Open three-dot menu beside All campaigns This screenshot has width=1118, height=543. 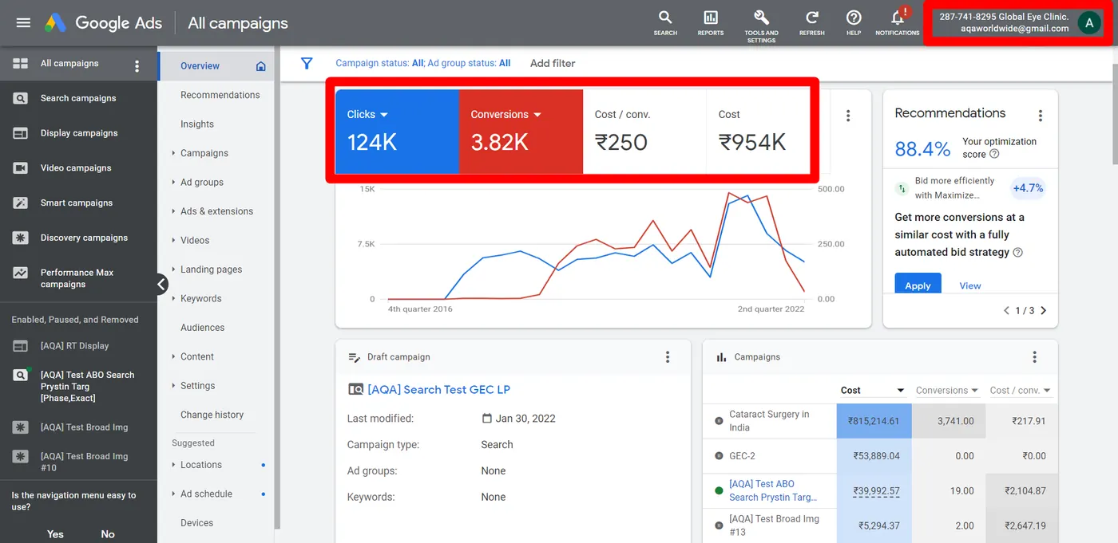(137, 66)
